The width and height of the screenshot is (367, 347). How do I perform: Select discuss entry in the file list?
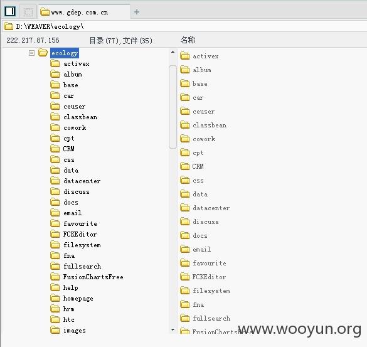click(x=206, y=222)
